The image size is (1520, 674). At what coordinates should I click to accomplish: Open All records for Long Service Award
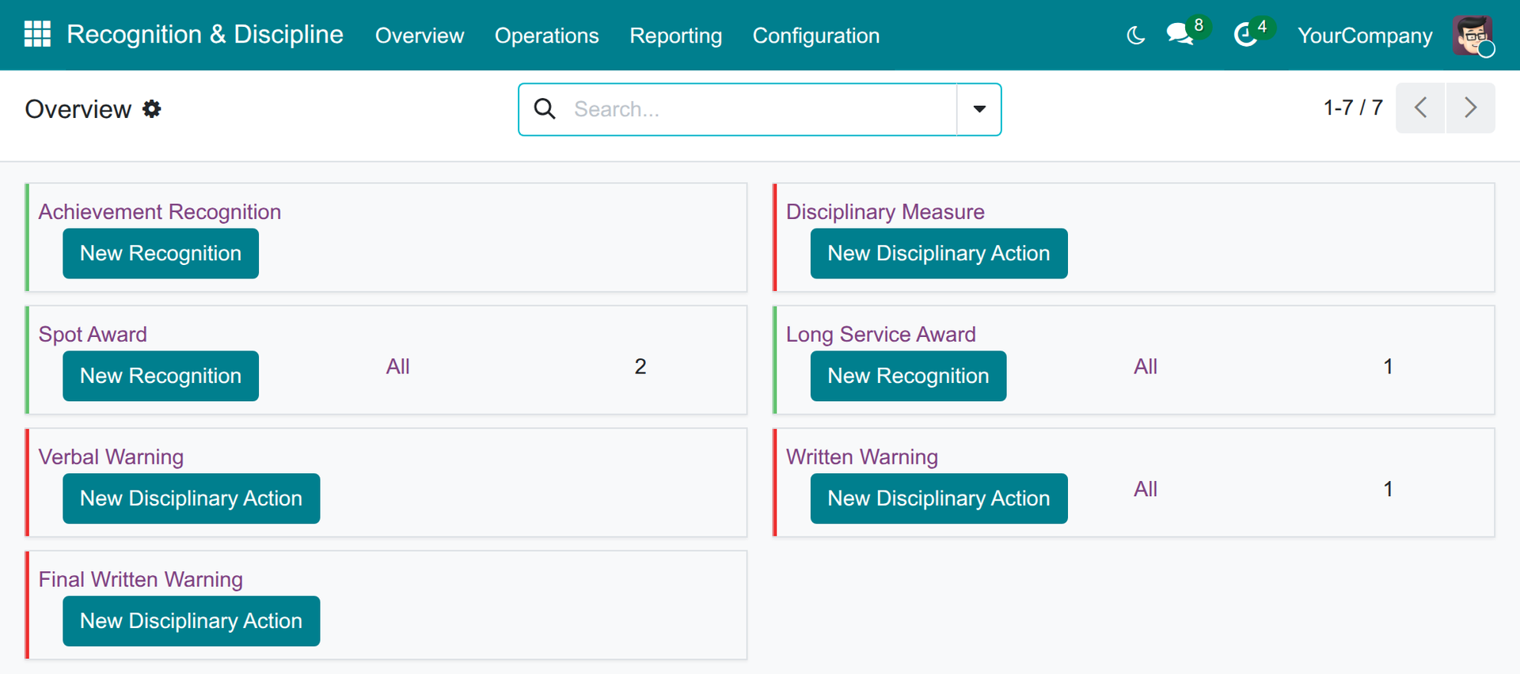point(1145,366)
